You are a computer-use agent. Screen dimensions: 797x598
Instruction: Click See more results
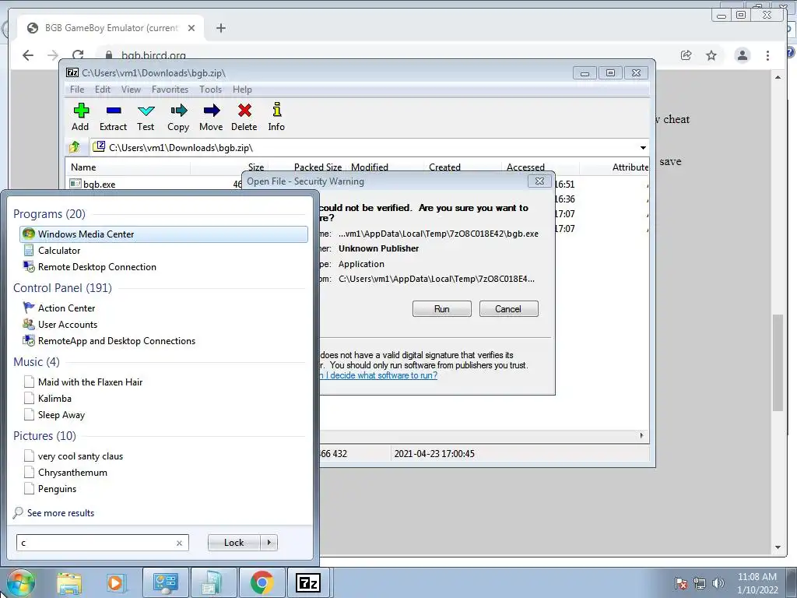click(x=61, y=512)
